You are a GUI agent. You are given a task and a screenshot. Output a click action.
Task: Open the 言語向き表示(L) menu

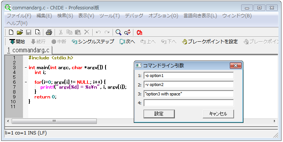(x=200, y=16)
